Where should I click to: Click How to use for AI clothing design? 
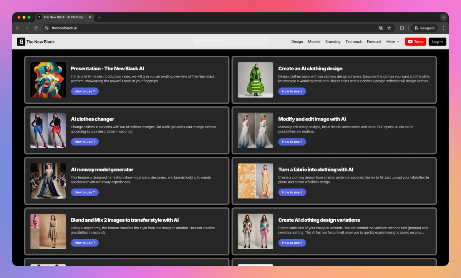[292, 91]
